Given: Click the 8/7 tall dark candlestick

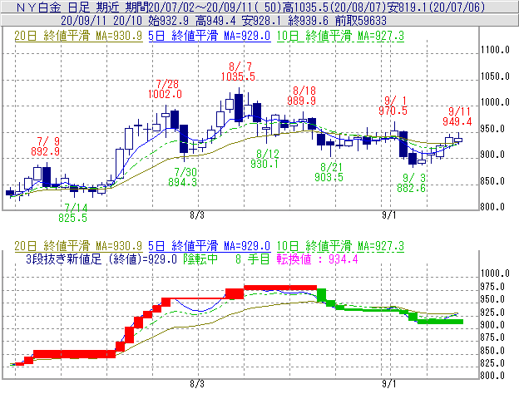Looking at the screenshot, I should [x=239, y=107].
